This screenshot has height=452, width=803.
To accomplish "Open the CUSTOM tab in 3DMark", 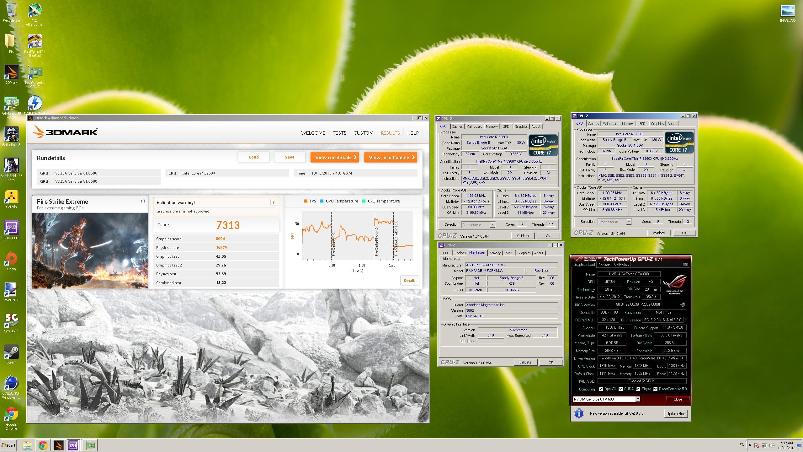I will [363, 133].
